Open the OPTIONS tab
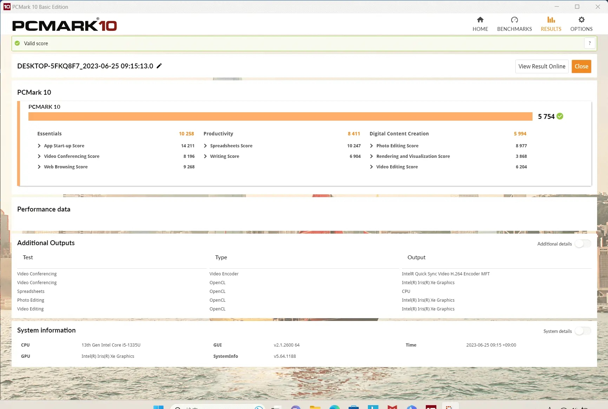The height and width of the screenshot is (409, 608). coord(581,24)
